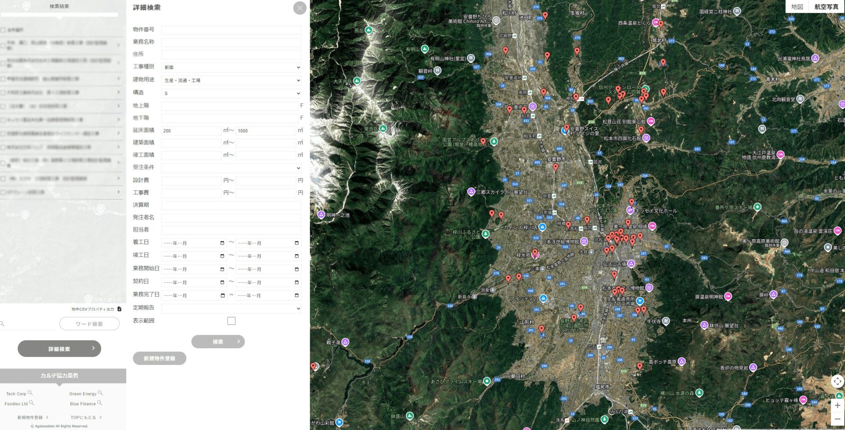Close the 詳細検索 panel with the X icon
This screenshot has width=845, height=430.
[x=300, y=8]
